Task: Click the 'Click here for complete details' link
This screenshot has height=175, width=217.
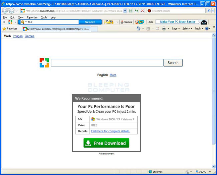Action: click(110, 131)
